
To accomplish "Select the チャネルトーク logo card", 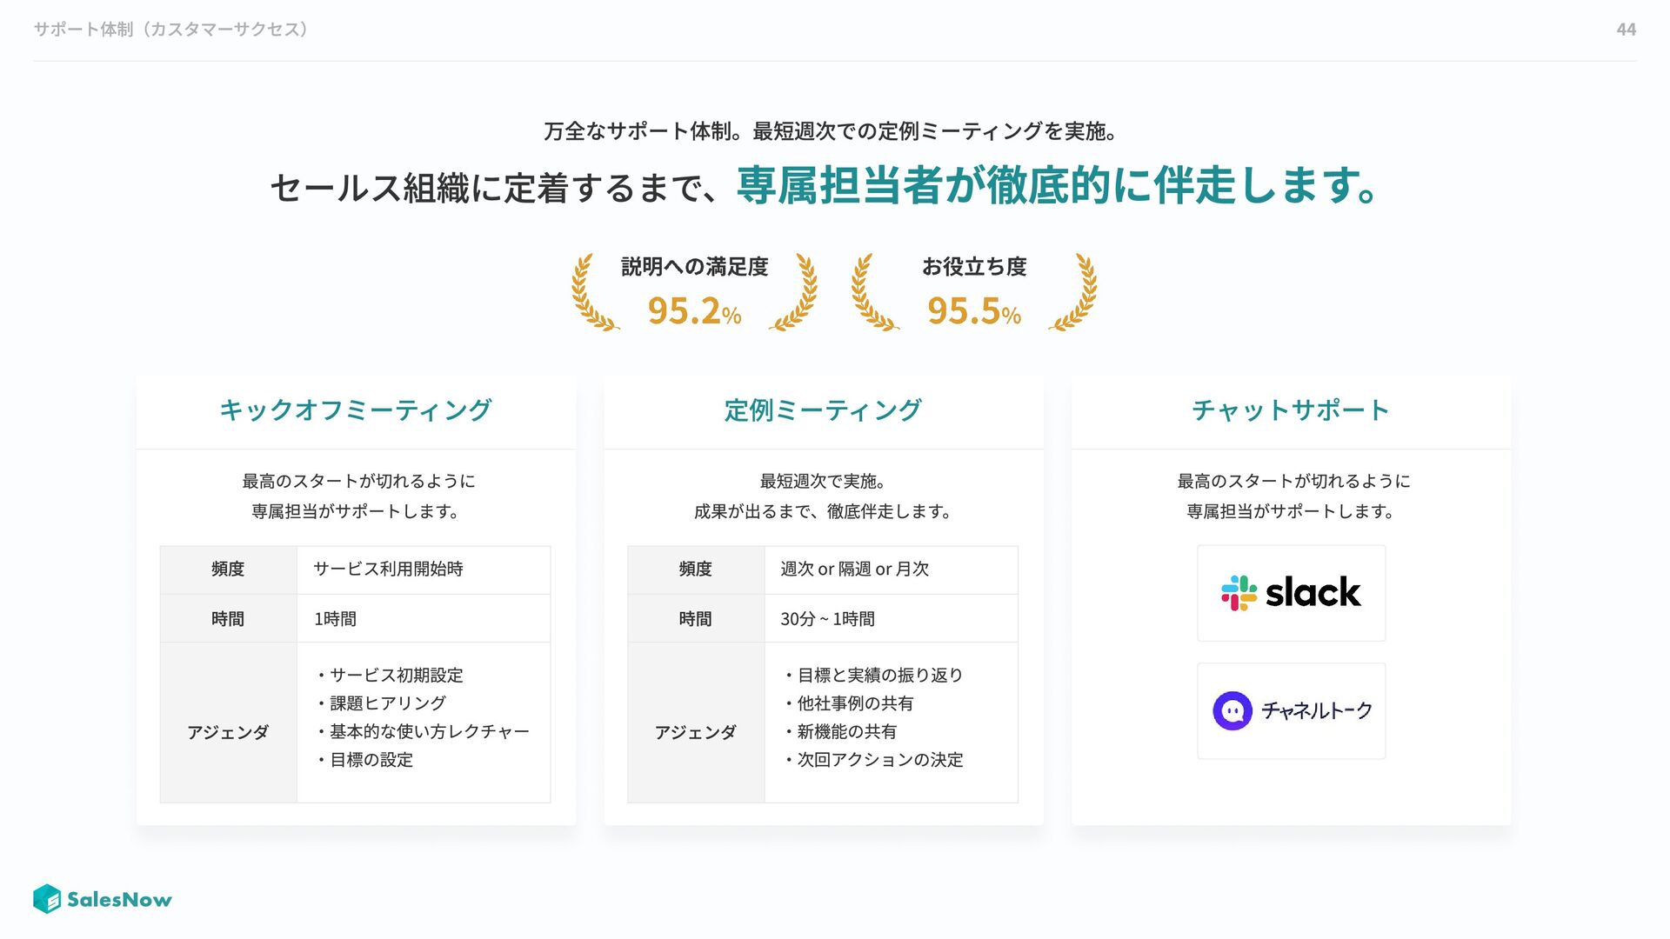I will (1291, 711).
